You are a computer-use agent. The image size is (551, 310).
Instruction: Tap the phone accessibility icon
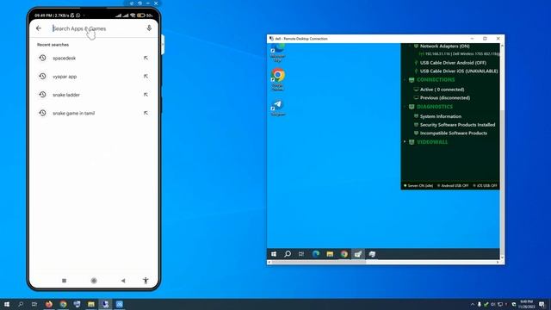click(145, 280)
